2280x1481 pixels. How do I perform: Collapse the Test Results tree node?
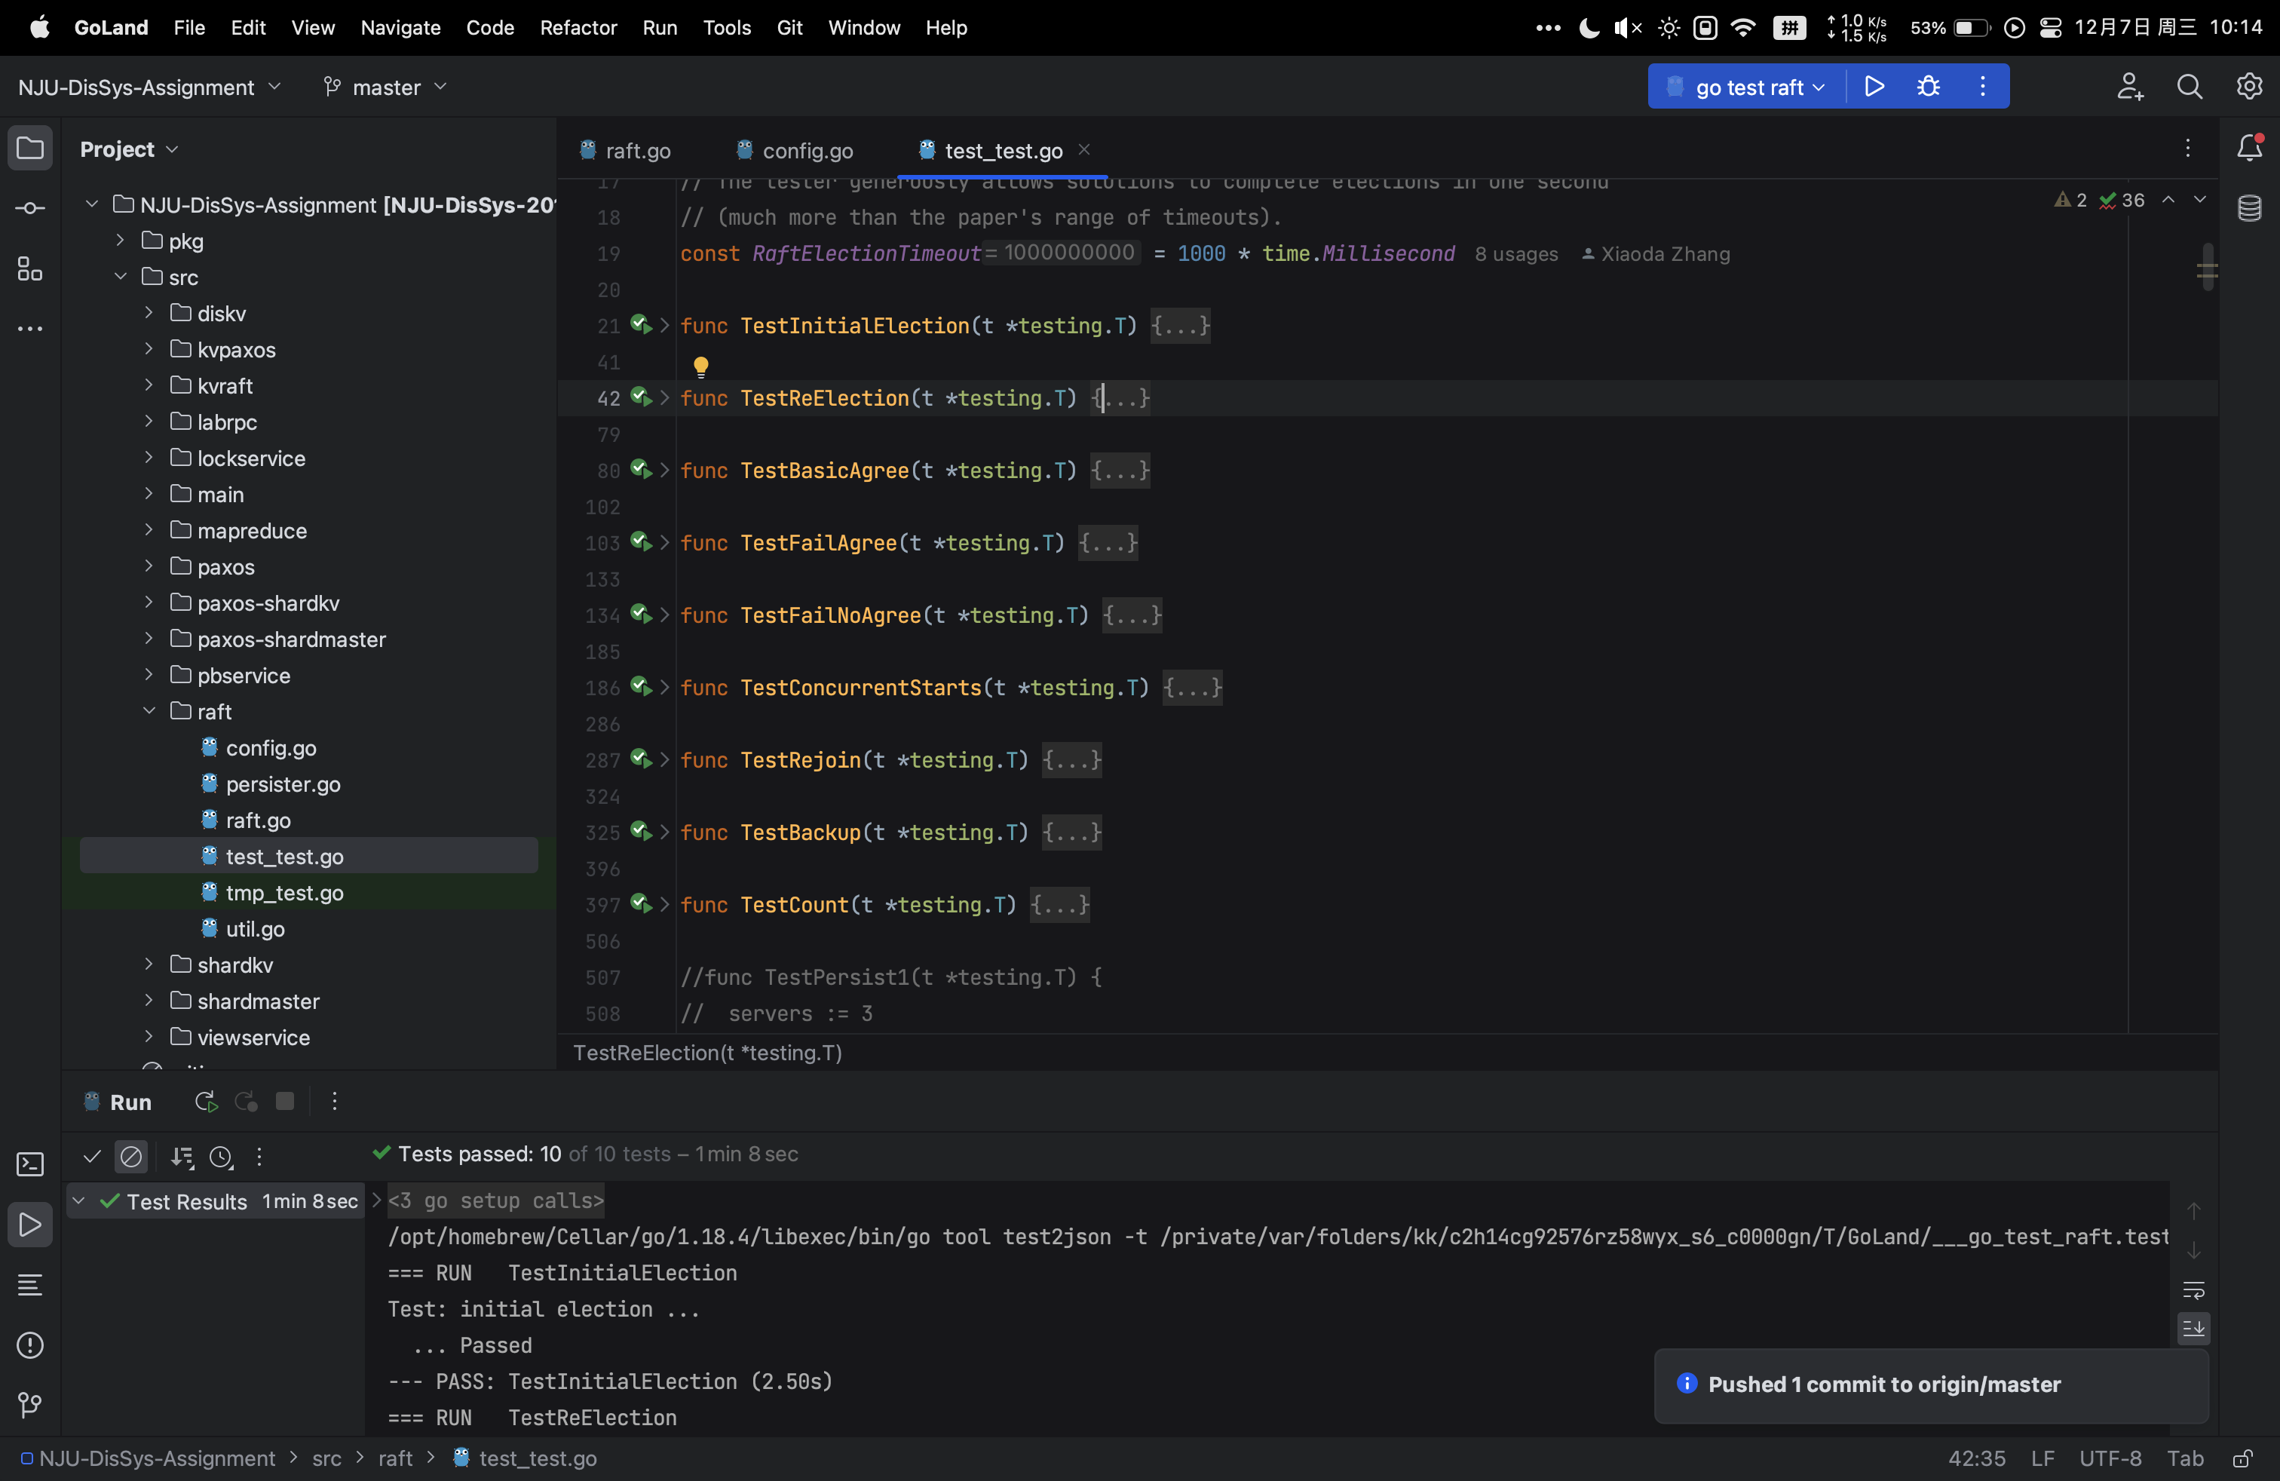tap(78, 1200)
